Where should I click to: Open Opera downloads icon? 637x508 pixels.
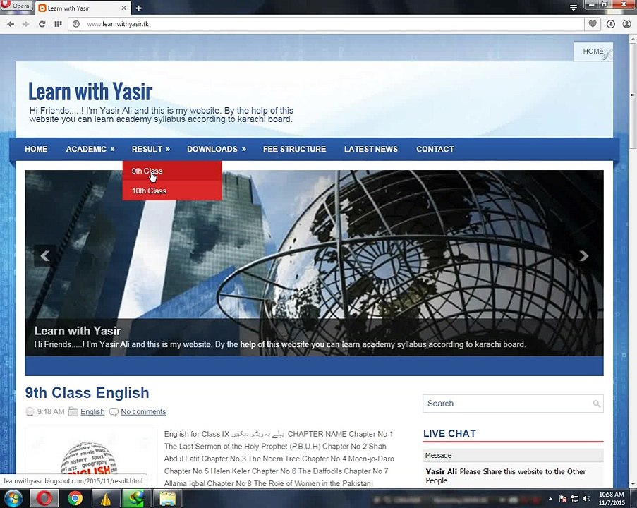click(x=611, y=24)
